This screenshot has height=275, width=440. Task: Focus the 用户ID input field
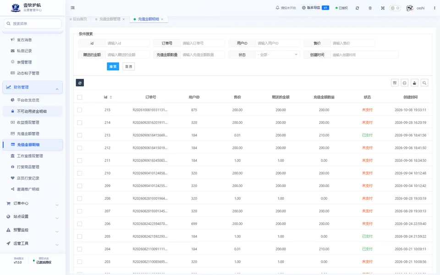click(x=278, y=43)
